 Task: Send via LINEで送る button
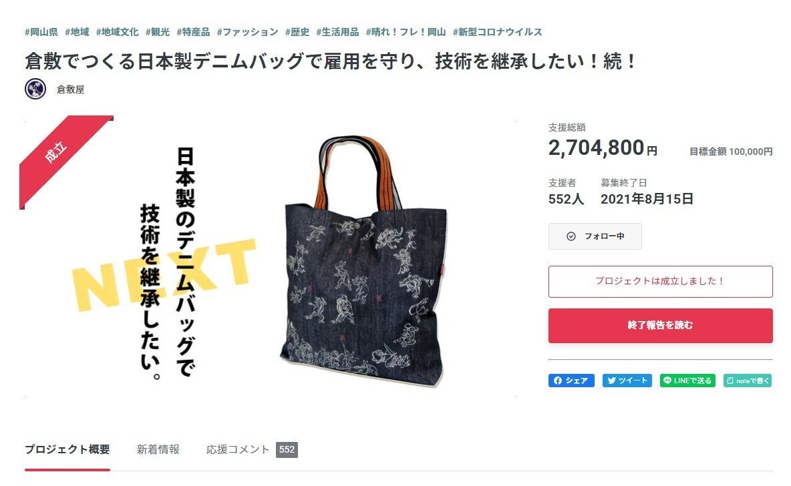click(x=687, y=381)
